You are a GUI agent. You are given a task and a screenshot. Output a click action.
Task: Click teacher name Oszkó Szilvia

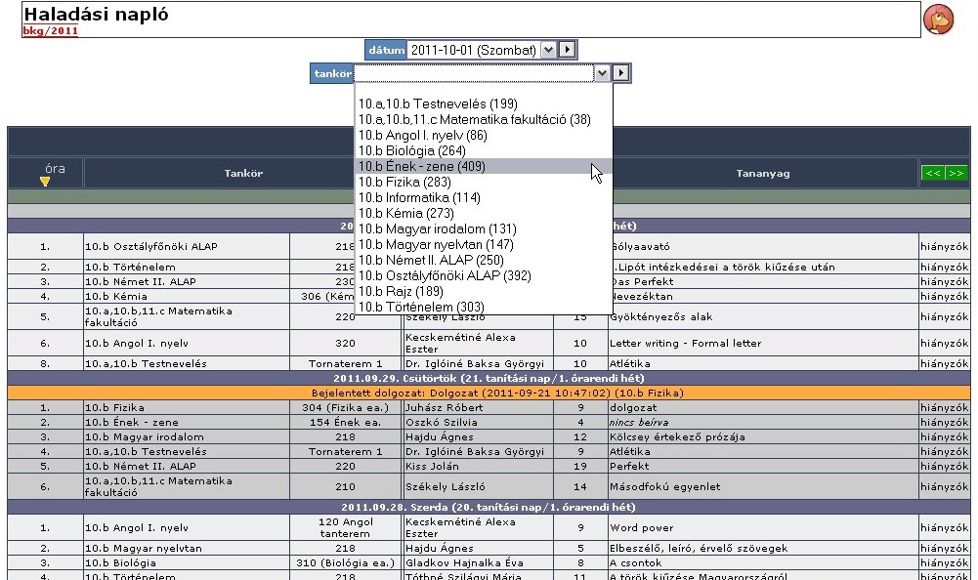click(x=441, y=422)
